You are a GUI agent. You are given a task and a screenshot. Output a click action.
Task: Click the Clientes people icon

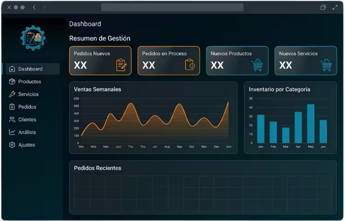tap(12, 120)
